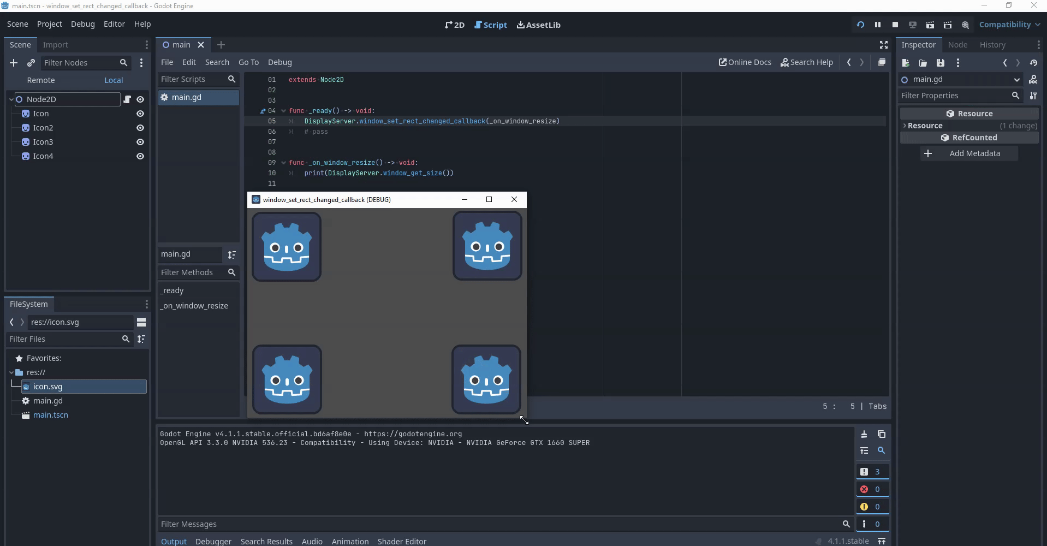The height and width of the screenshot is (546, 1047).
Task: Run the current scene from the toolbar
Action: (x=930, y=25)
